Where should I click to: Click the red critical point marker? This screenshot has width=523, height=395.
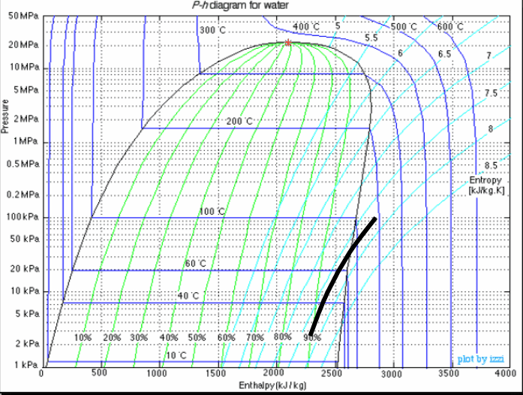click(x=288, y=43)
